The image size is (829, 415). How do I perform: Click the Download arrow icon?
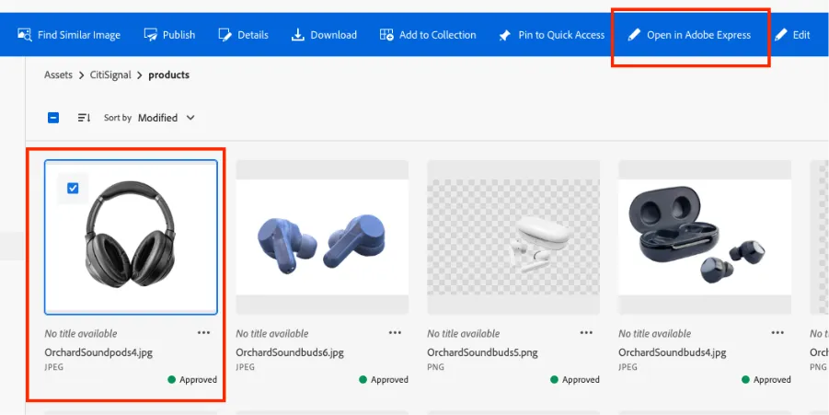pos(298,35)
